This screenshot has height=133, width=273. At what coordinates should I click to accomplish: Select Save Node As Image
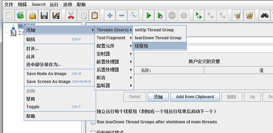click(x=60, y=74)
